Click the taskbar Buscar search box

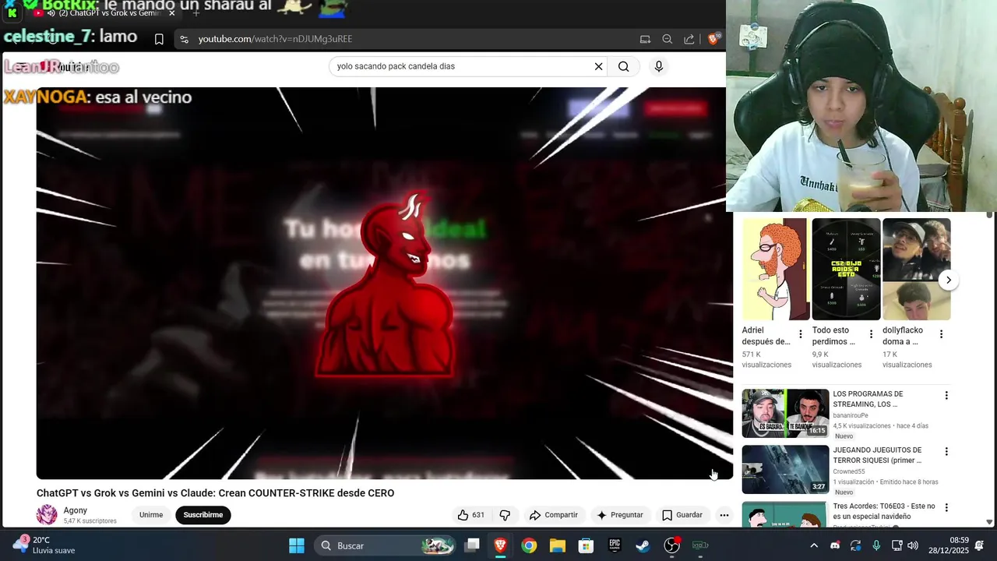(386, 545)
